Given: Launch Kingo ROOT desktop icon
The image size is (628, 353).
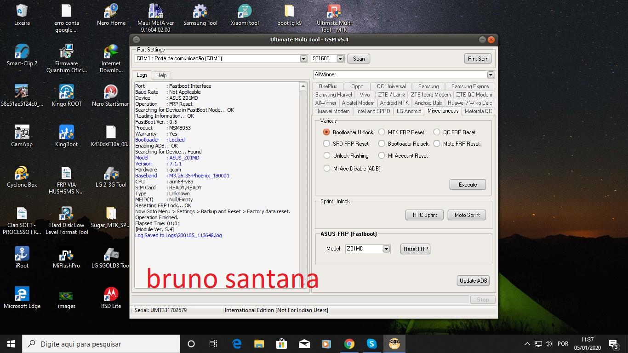Looking at the screenshot, I should (66, 96).
